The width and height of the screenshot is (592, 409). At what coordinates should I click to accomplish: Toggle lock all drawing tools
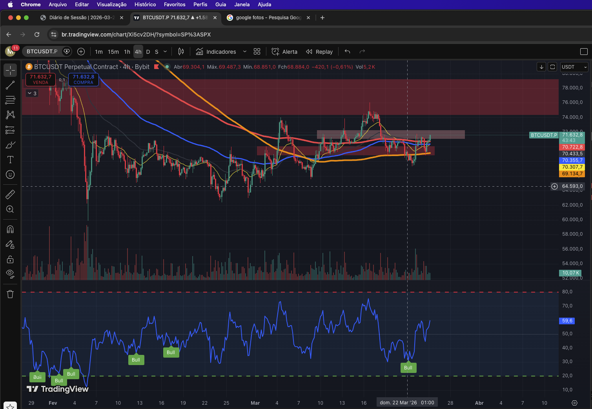click(x=10, y=259)
